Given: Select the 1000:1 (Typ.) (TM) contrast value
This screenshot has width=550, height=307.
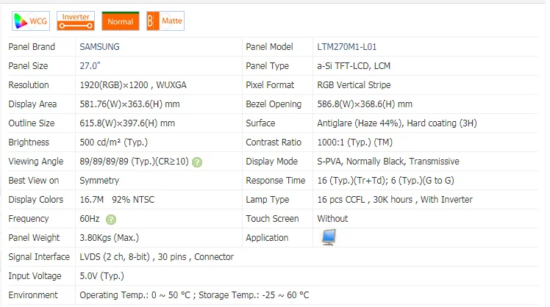Looking at the screenshot, I should 355,142.
